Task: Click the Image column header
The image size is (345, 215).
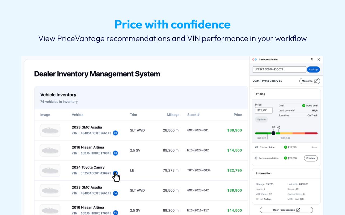Action: point(45,115)
